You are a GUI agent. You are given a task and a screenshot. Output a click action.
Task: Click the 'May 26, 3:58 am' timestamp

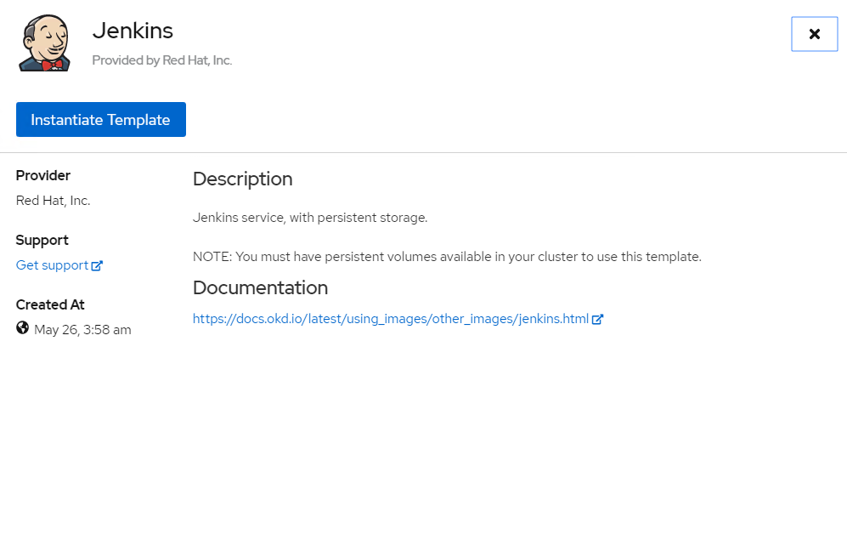pos(82,330)
